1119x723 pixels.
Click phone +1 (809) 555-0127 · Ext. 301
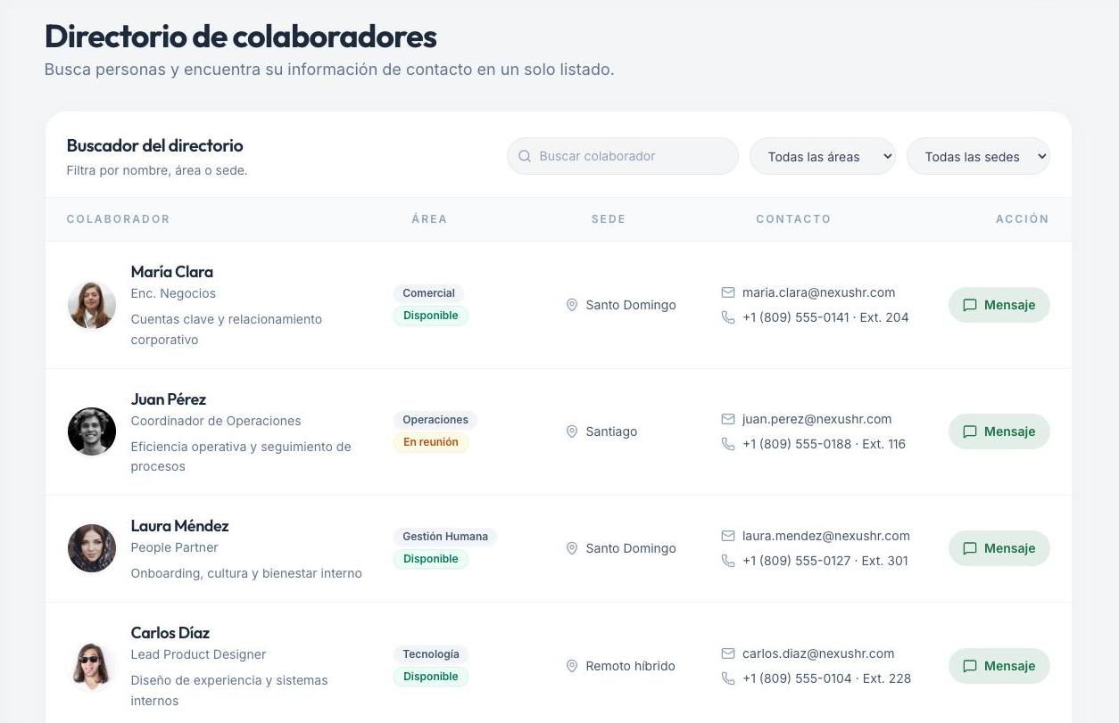pyautogui.click(x=825, y=561)
